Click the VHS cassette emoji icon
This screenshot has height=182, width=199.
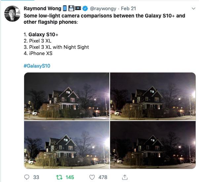pos(78,8)
